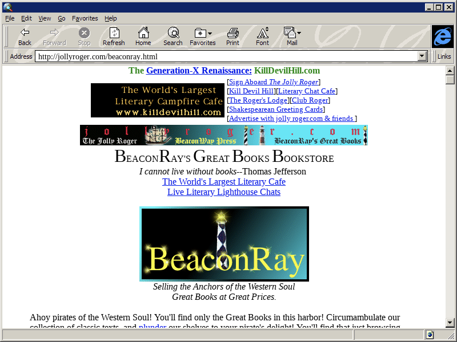This screenshot has width=457, height=342.
Task: Click the Mail toolbar icon
Action: pyautogui.click(x=291, y=33)
